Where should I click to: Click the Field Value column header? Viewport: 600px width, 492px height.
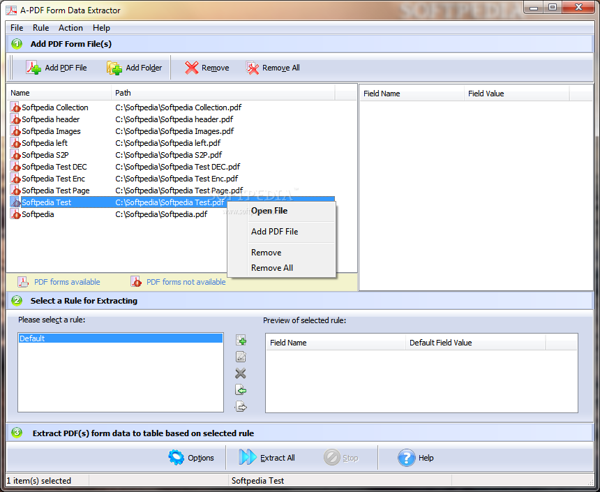pyautogui.click(x=516, y=94)
